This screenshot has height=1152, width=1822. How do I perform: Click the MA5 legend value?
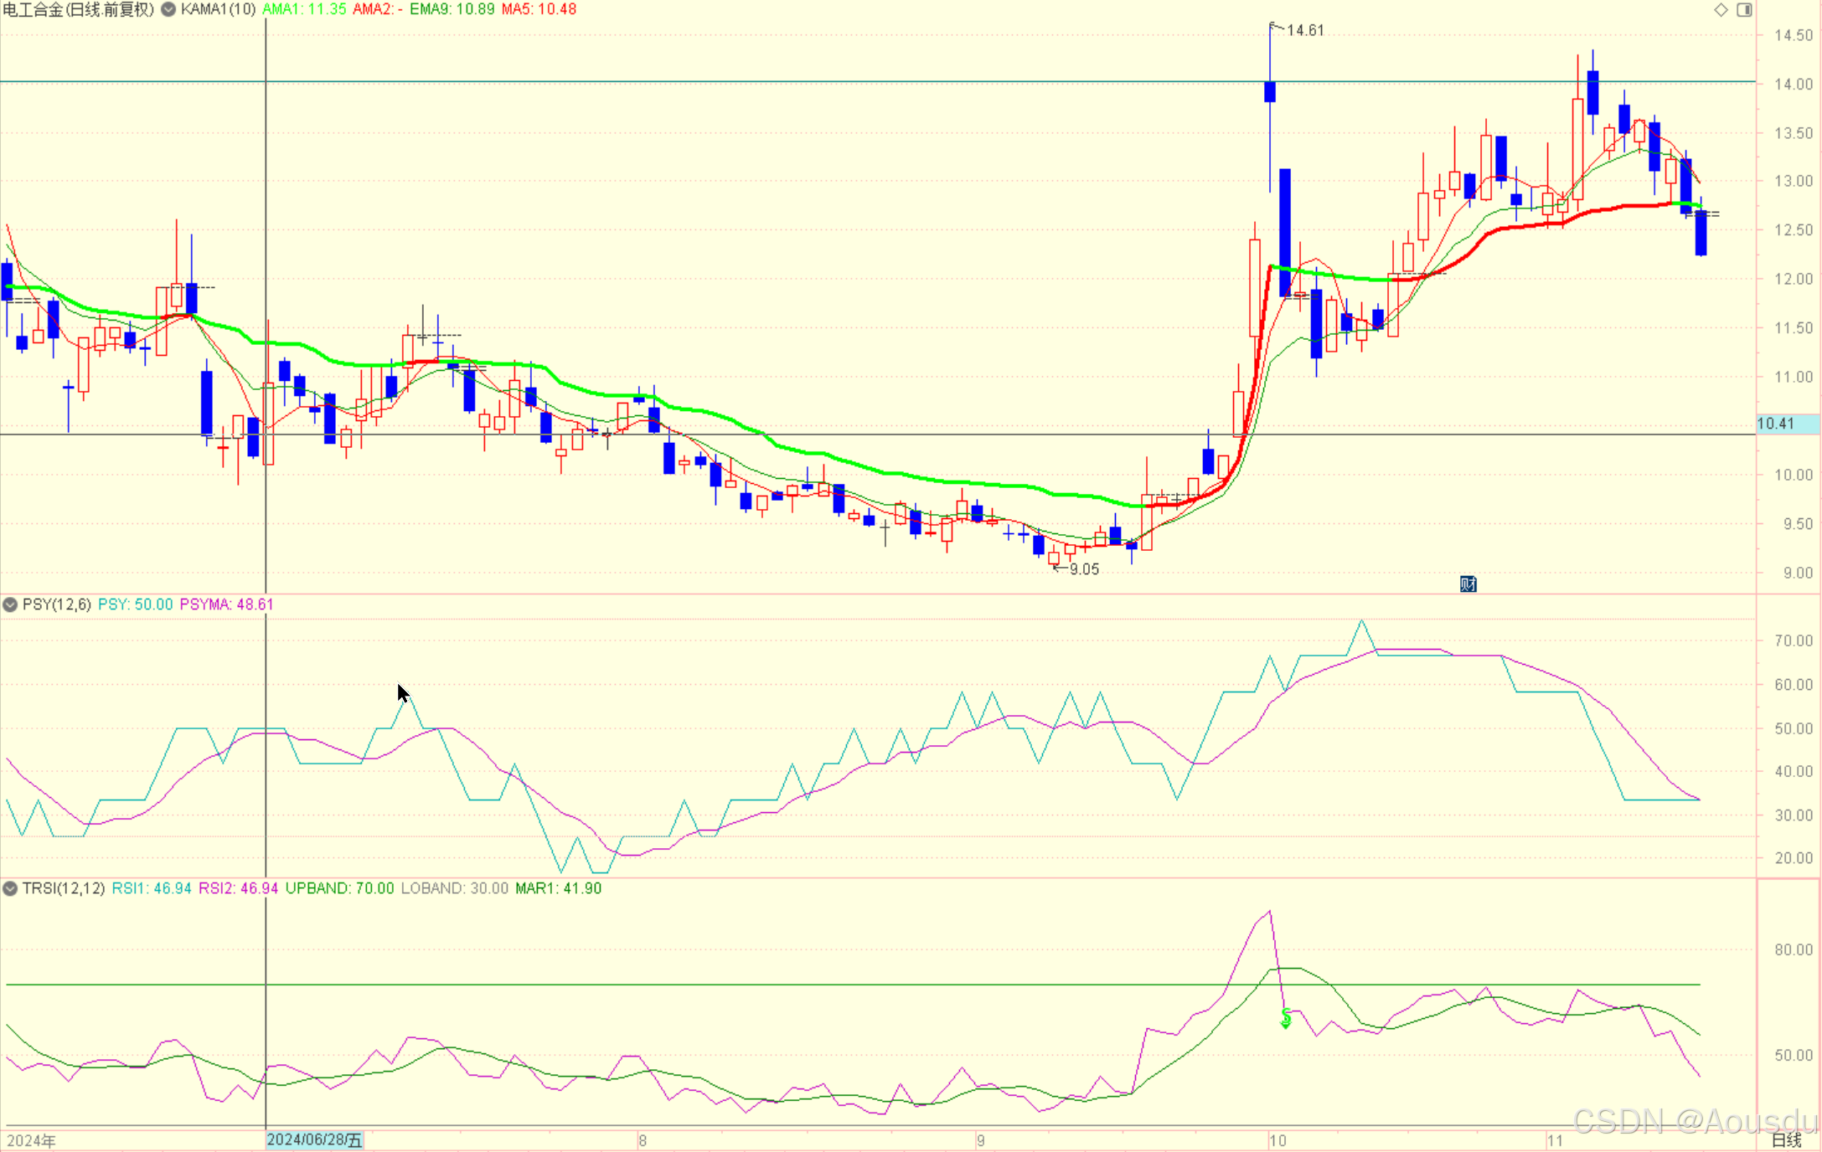click(x=539, y=9)
